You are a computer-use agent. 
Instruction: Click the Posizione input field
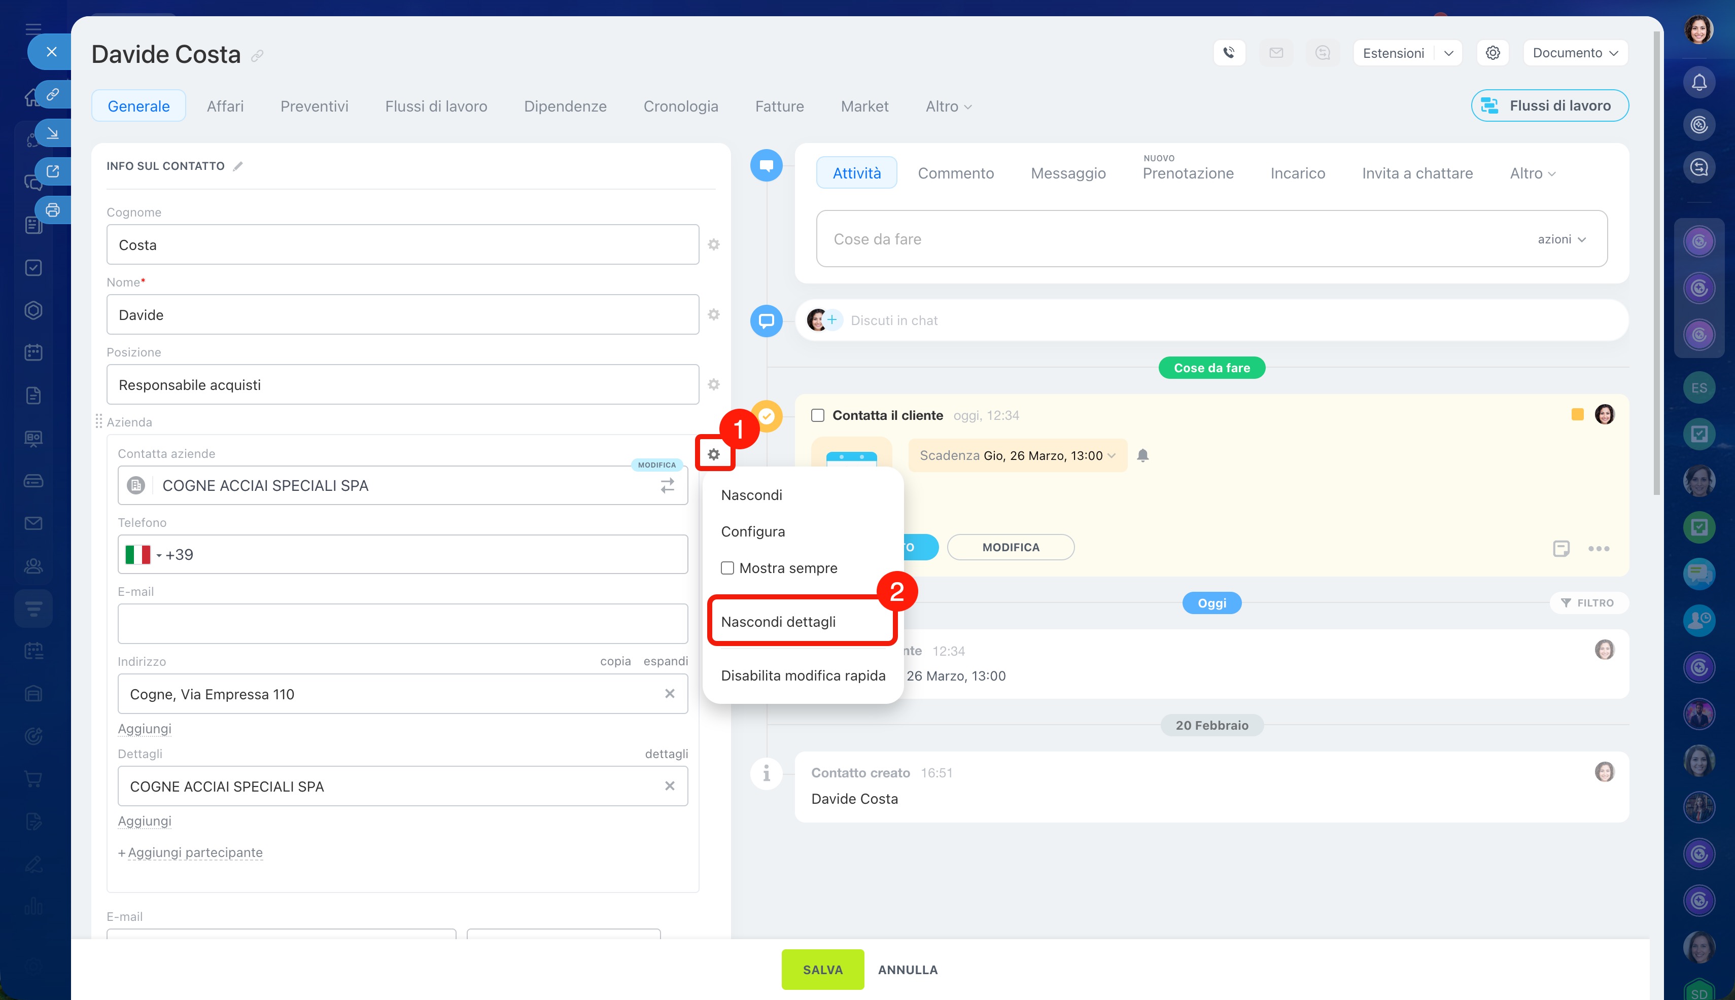[402, 384]
